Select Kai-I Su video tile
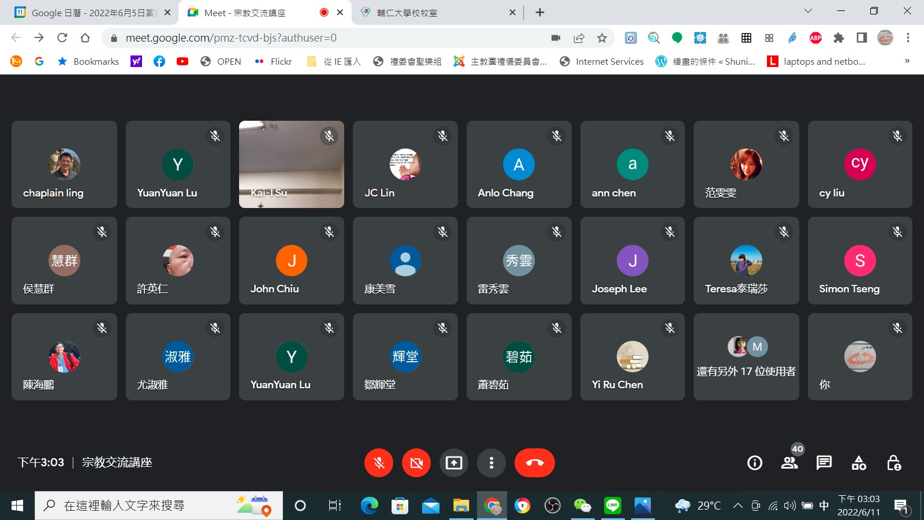Image resolution: width=924 pixels, height=520 pixels. click(292, 164)
